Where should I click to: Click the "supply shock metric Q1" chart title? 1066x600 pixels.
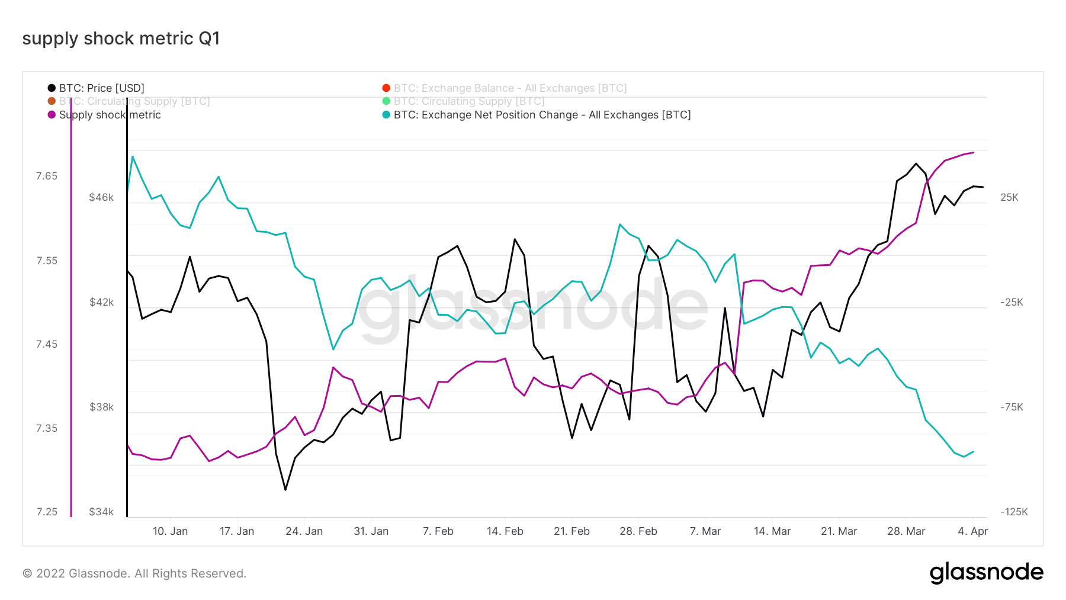pyautogui.click(x=121, y=38)
